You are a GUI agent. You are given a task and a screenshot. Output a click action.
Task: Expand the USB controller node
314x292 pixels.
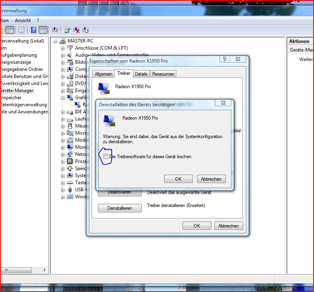click(63, 190)
